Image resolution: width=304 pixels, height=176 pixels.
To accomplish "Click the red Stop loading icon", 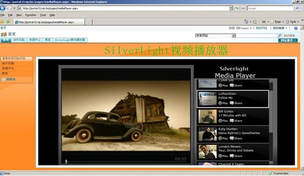I will [243, 8].
